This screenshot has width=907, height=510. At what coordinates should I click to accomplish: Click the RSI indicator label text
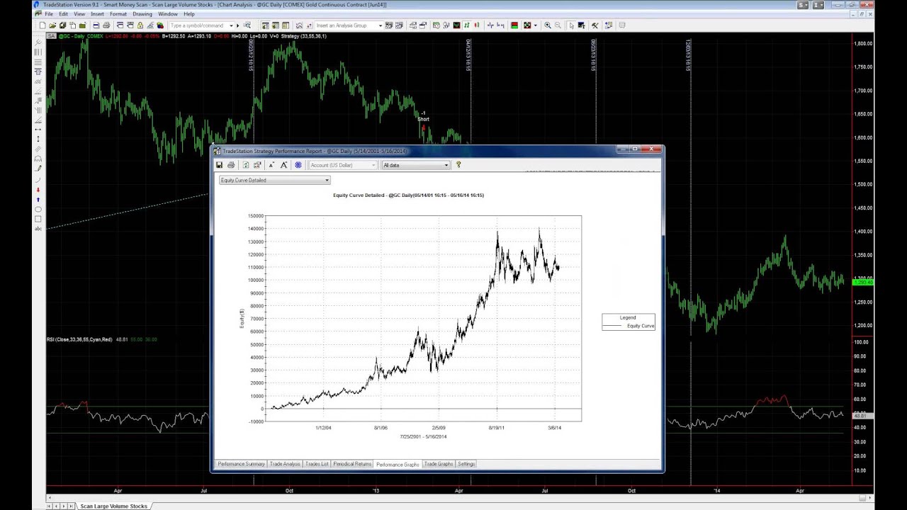pyautogui.click(x=79, y=339)
